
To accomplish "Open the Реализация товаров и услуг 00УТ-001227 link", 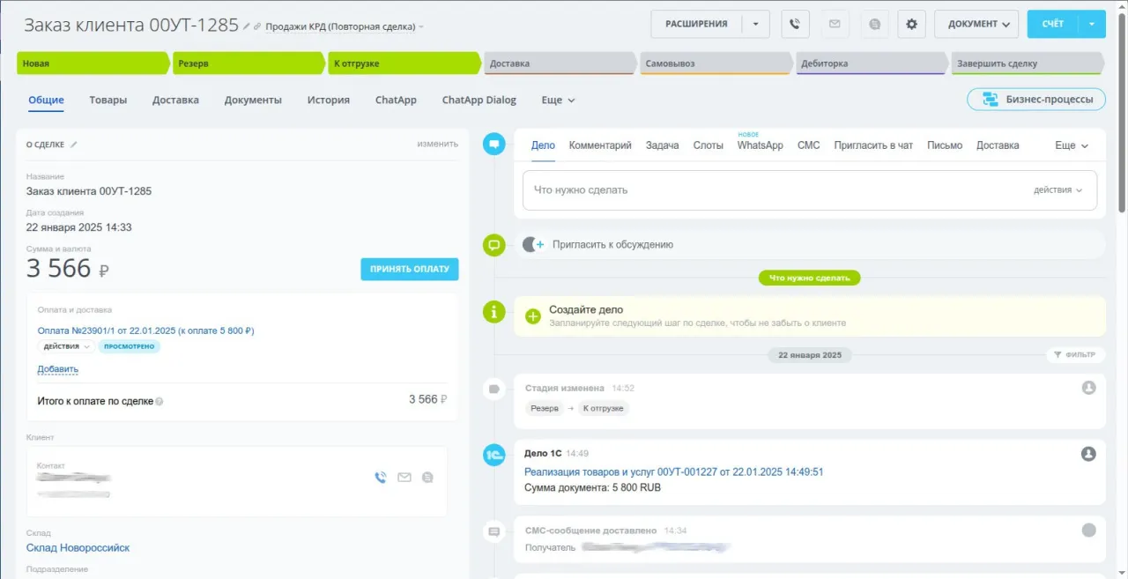I will (x=674, y=471).
